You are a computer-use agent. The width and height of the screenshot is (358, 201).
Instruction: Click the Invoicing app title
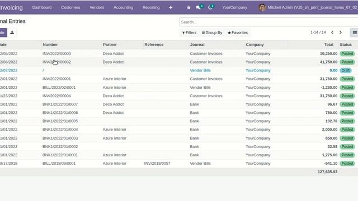pyautogui.click(x=11, y=7)
